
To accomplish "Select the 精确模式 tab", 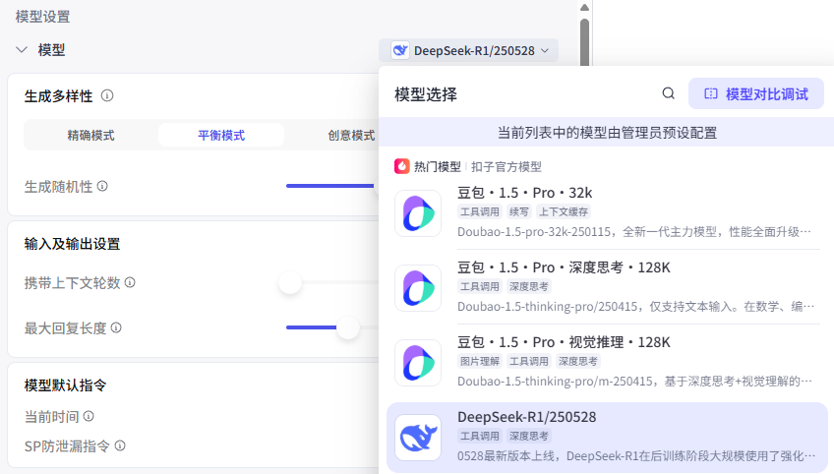I will (90, 135).
